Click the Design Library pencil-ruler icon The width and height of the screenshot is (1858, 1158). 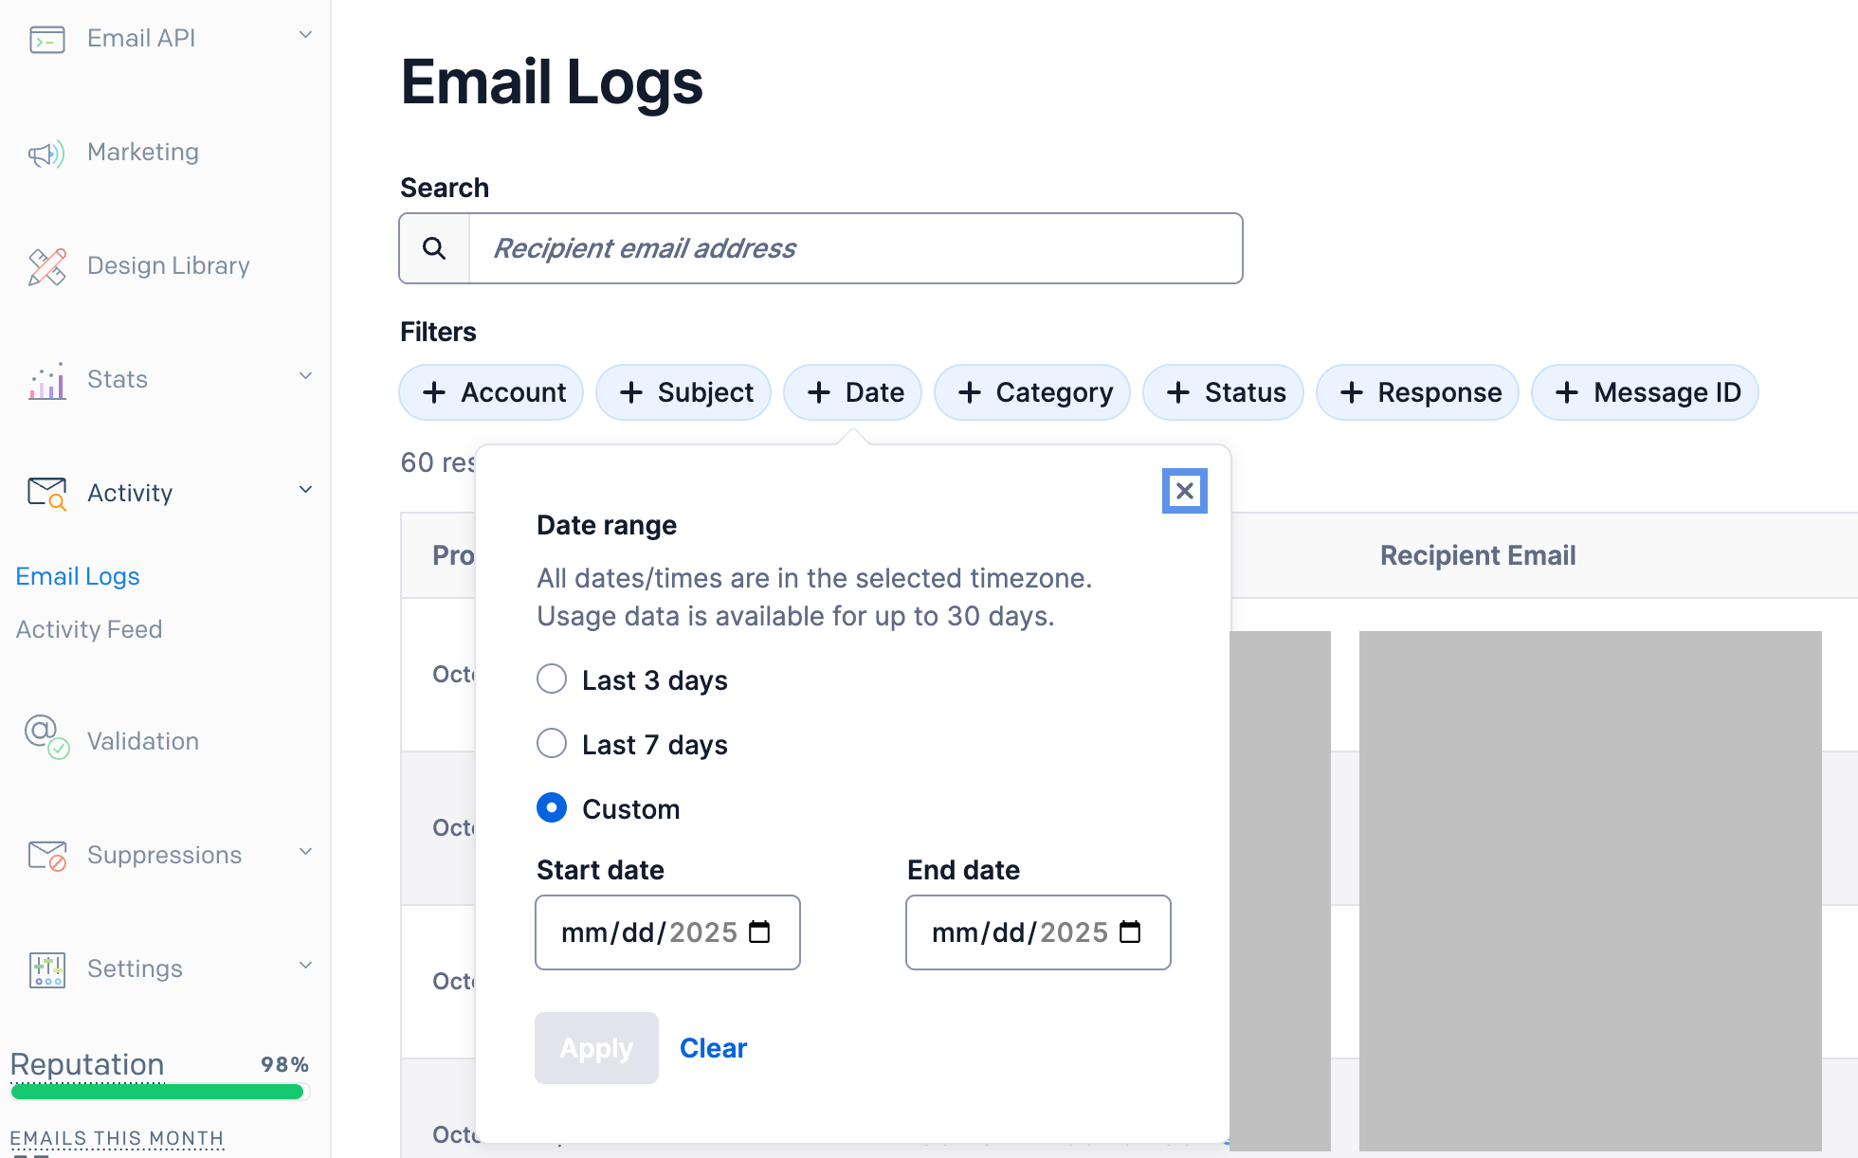(46, 267)
